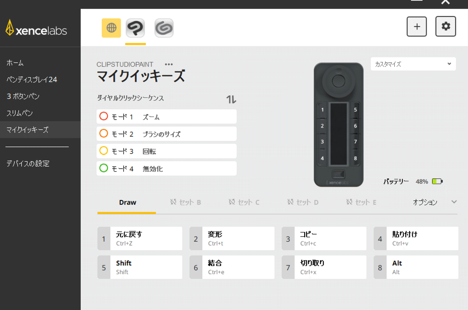
Task: Select the gray Clip Studio application icon
Action: coord(164,28)
